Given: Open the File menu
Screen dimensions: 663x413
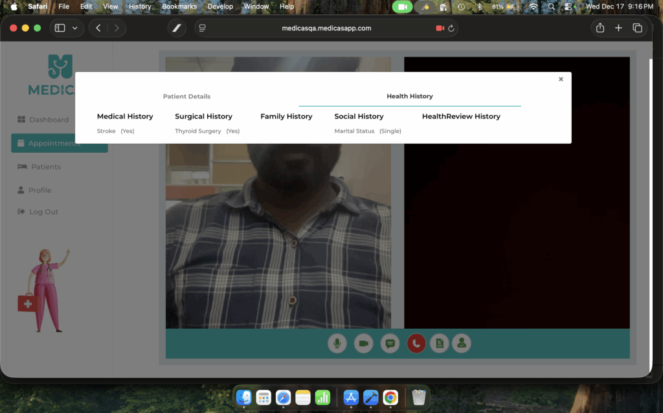Looking at the screenshot, I should click(x=64, y=6).
